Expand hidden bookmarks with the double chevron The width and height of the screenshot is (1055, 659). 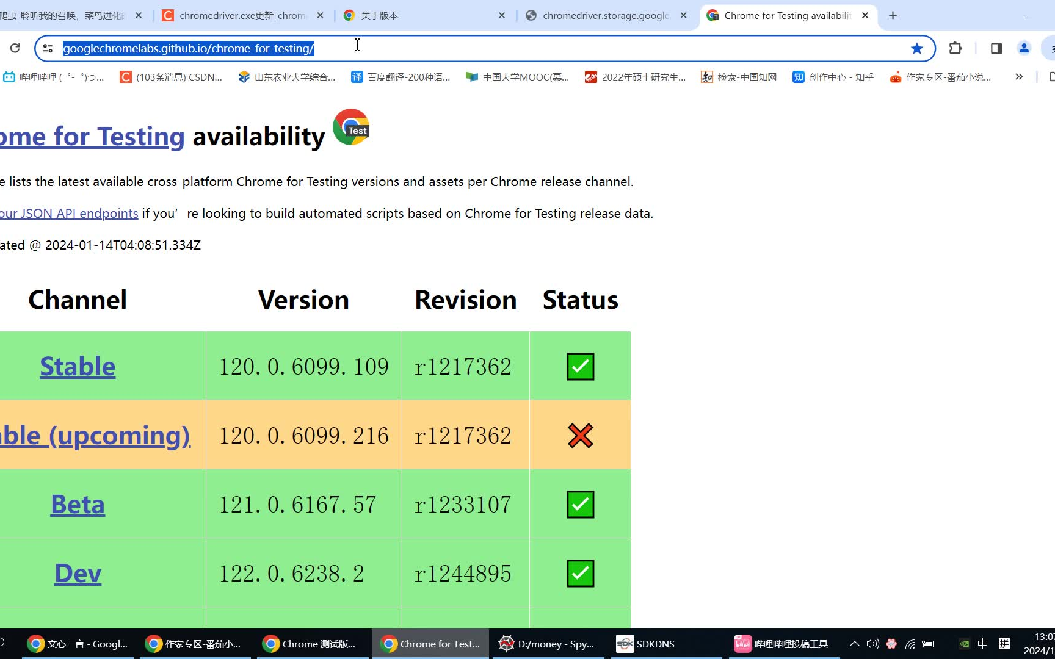(1019, 77)
